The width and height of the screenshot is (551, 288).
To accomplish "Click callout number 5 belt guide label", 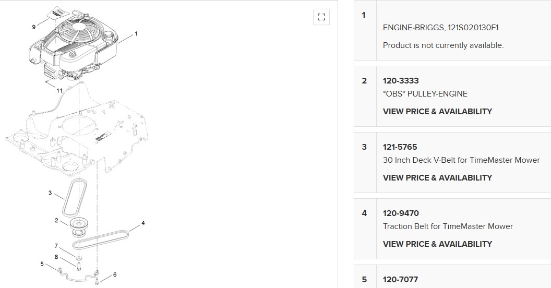I will (x=42, y=264).
